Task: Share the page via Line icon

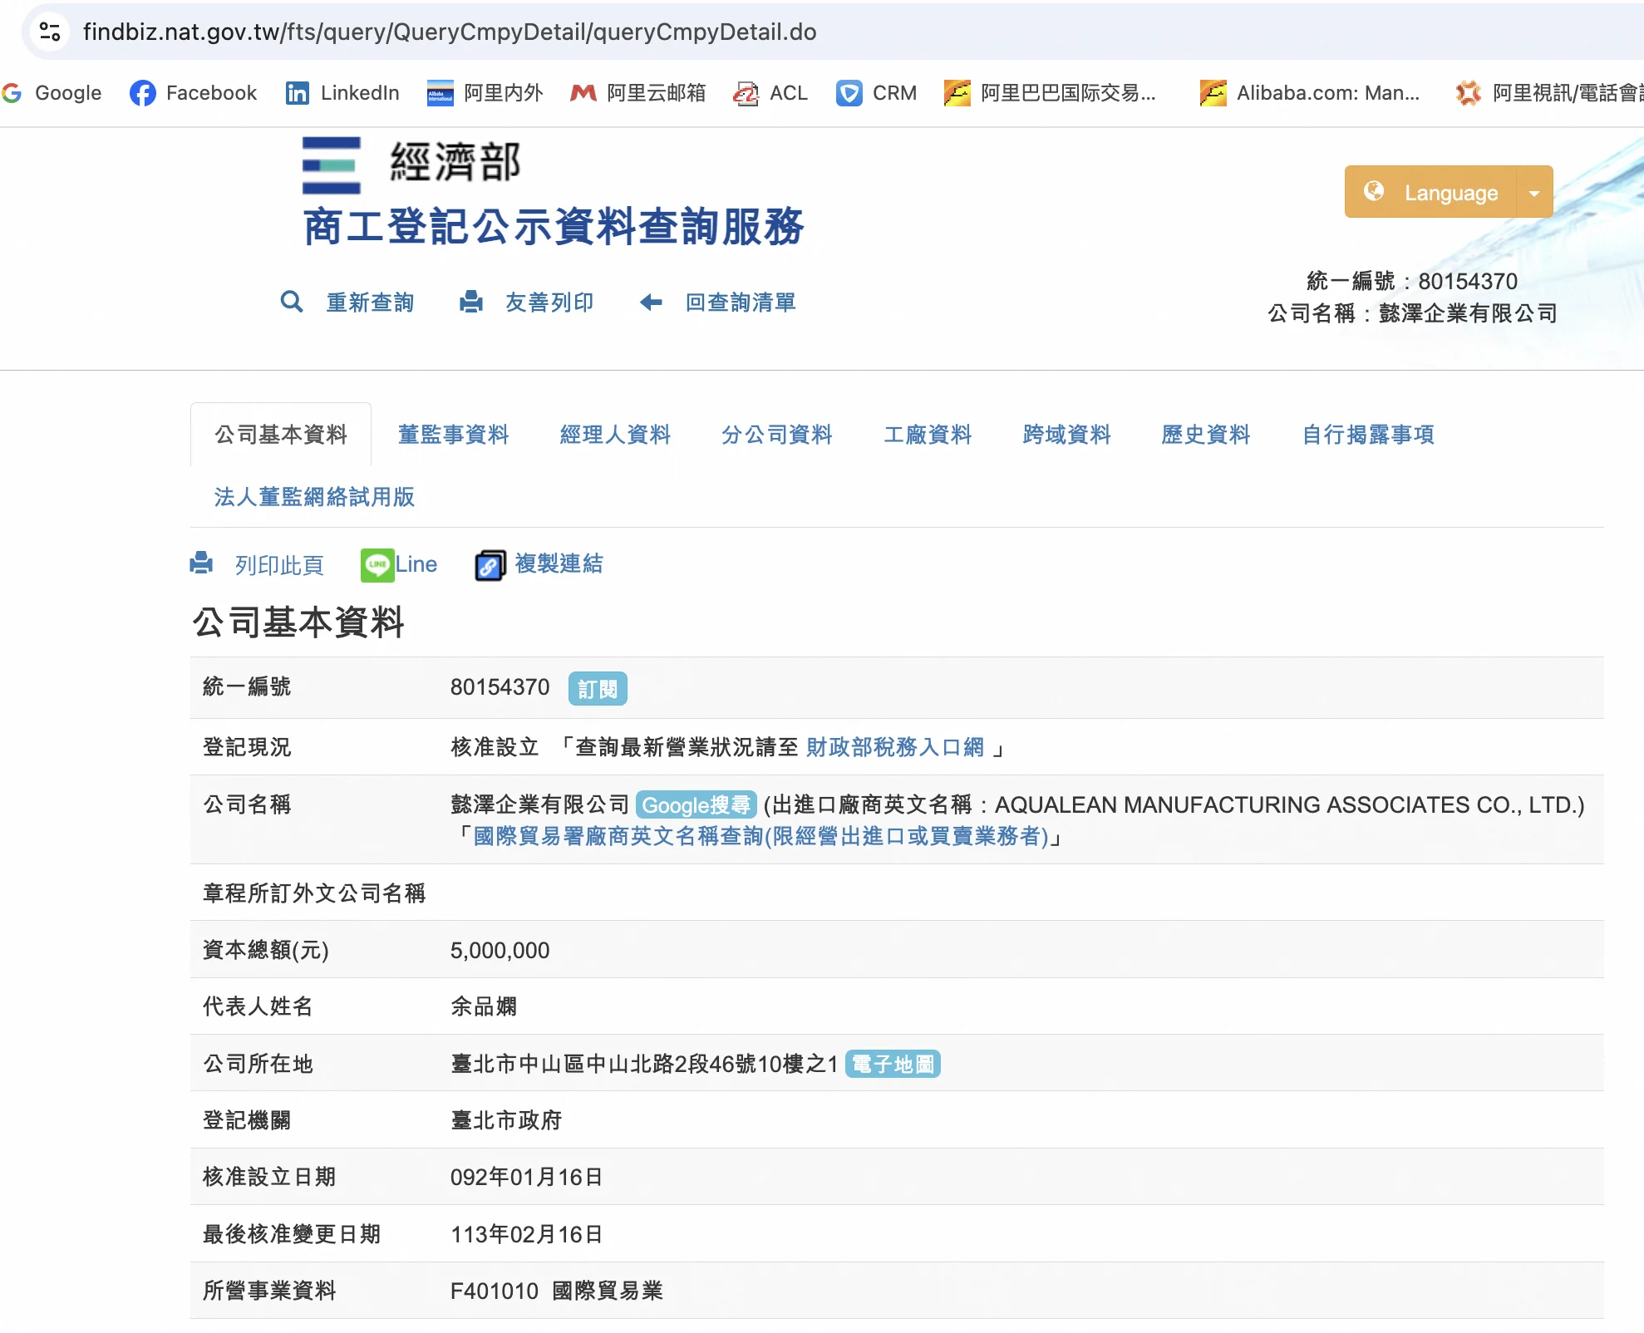Action: click(x=377, y=565)
